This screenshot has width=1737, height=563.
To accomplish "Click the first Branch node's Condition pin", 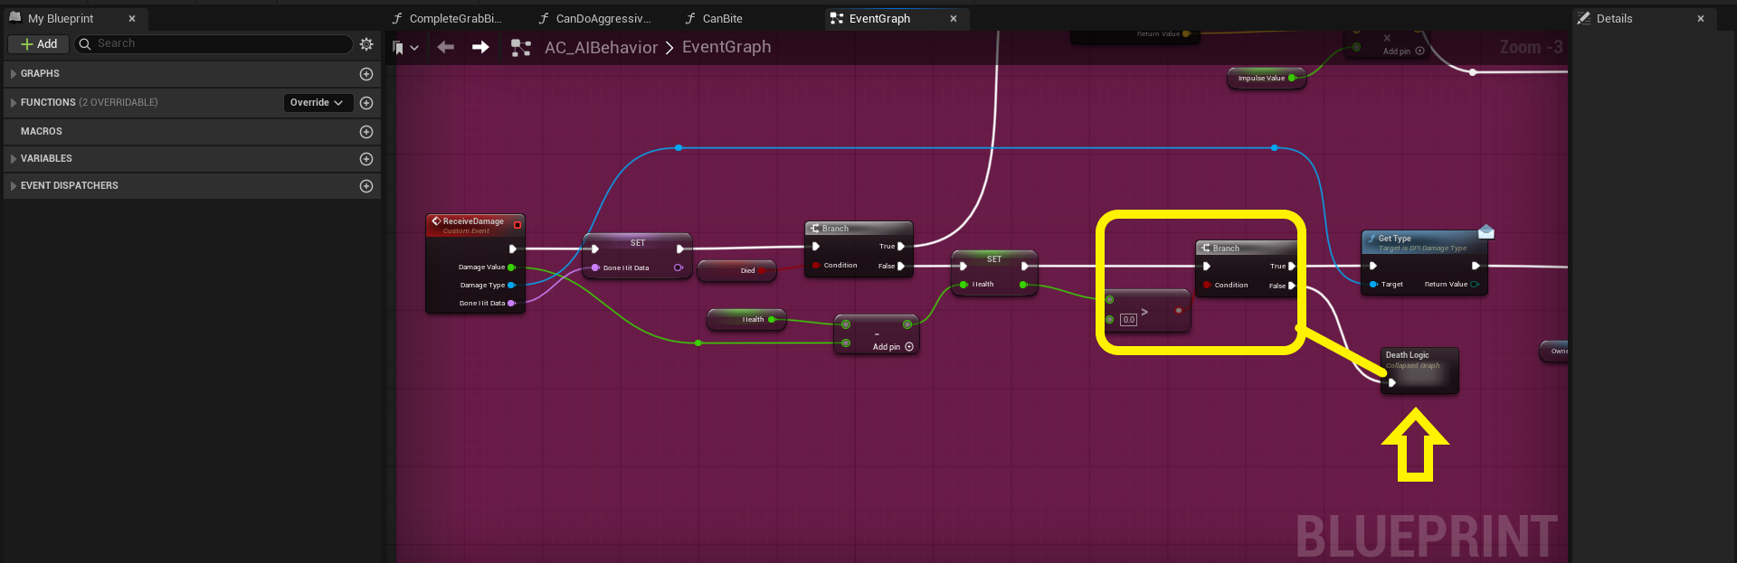I will tap(816, 266).
